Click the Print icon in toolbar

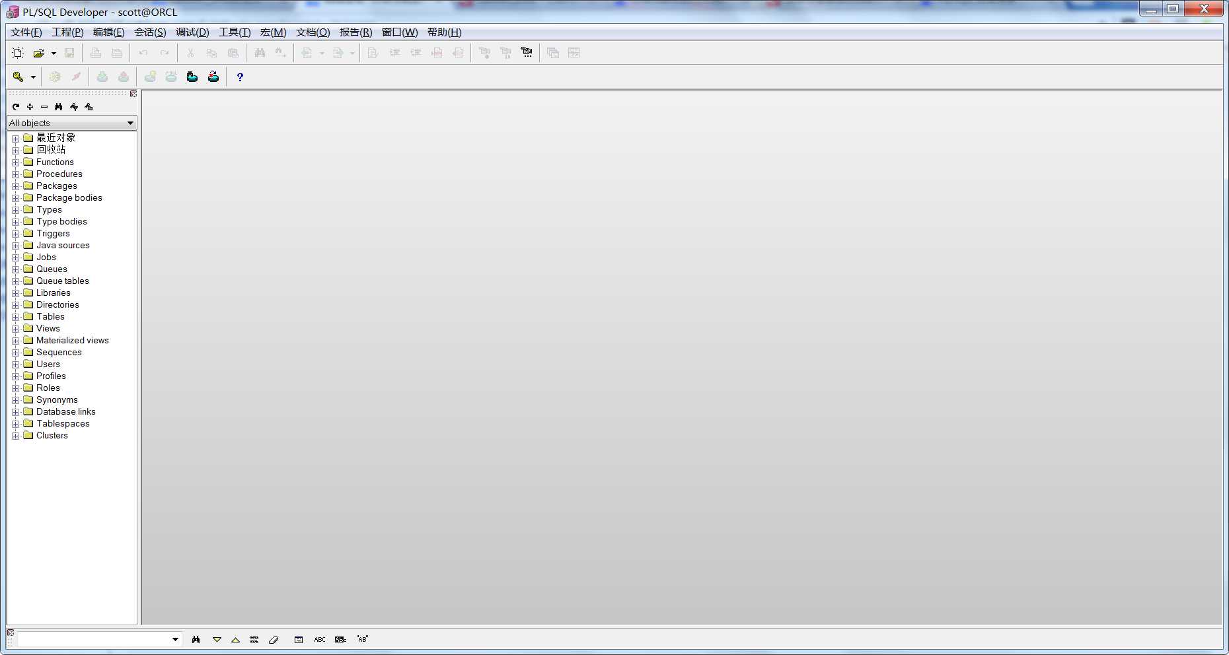[96, 53]
